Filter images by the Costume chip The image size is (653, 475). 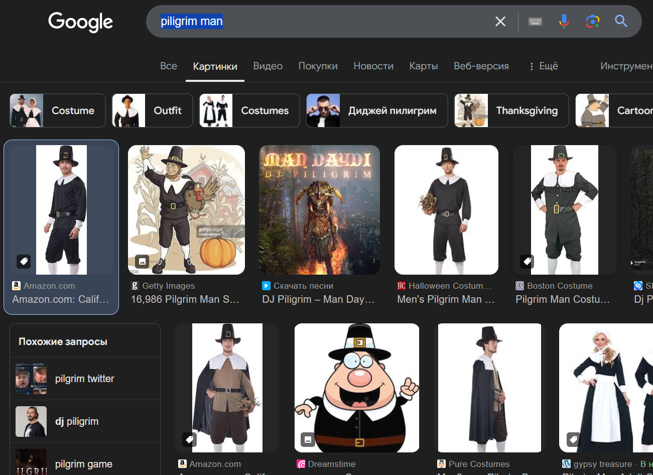point(58,110)
